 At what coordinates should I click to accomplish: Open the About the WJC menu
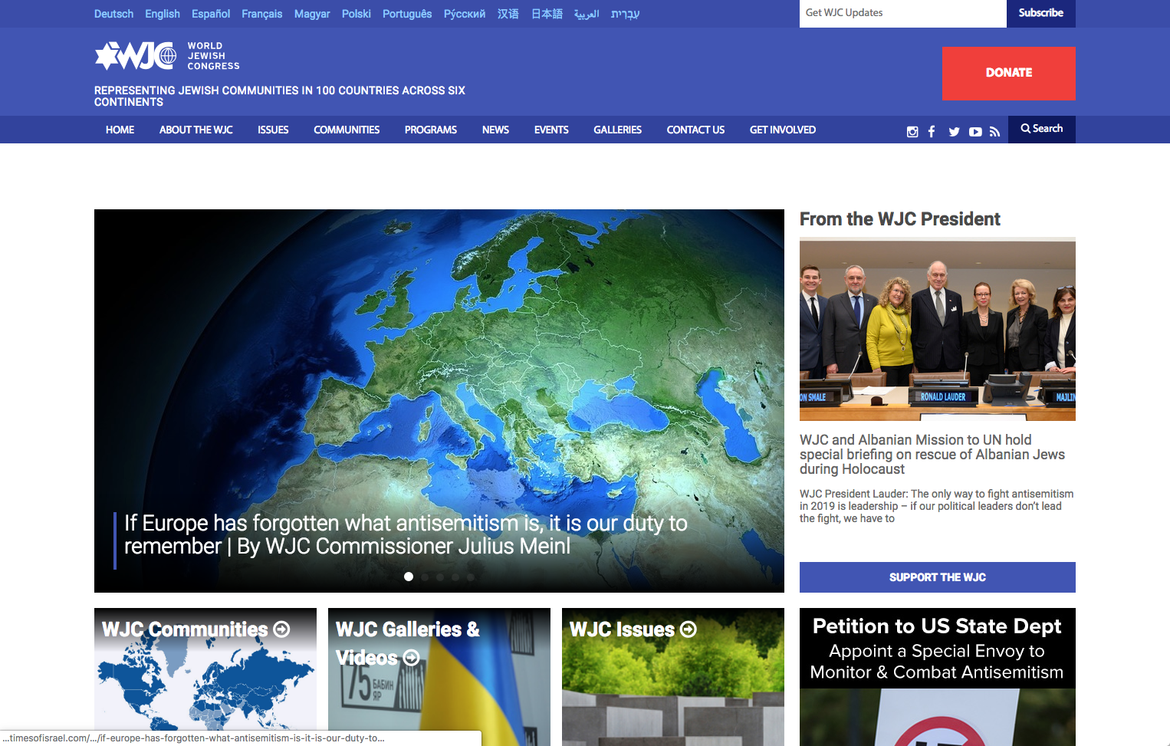point(196,130)
